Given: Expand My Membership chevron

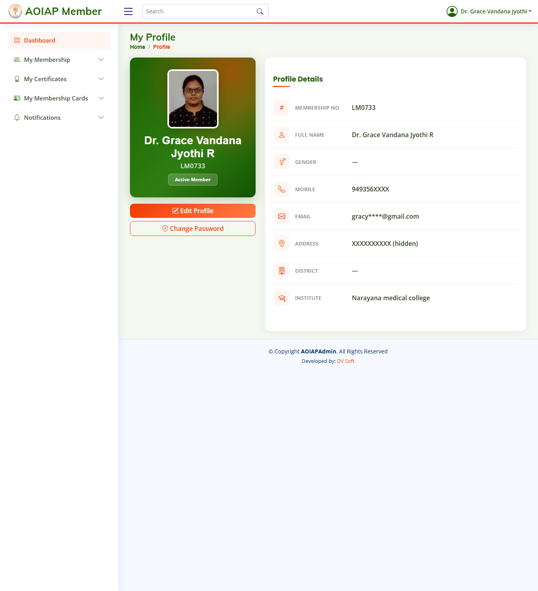Looking at the screenshot, I should tap(101, 59).
